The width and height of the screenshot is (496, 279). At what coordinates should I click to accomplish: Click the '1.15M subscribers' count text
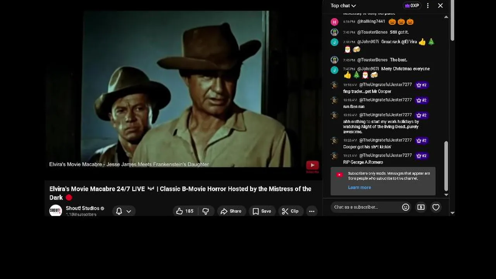point(81,214)
